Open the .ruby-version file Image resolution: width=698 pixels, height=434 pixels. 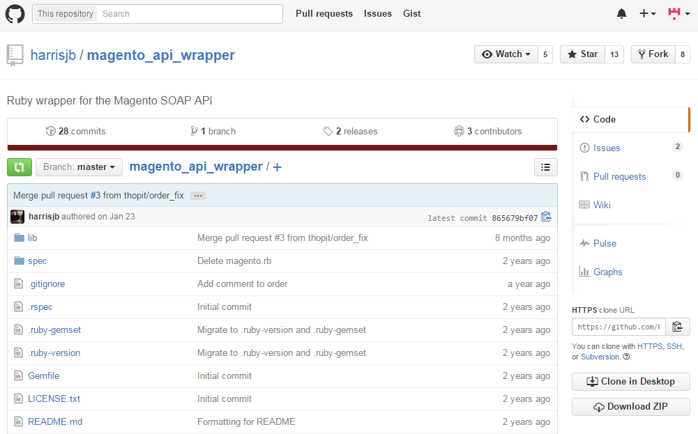click(54, 352)
